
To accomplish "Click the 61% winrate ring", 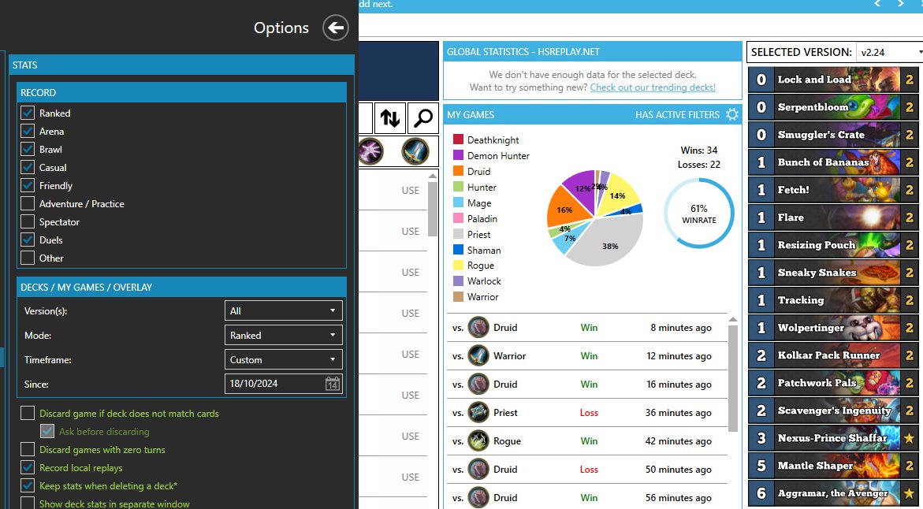I will point(698,213).
